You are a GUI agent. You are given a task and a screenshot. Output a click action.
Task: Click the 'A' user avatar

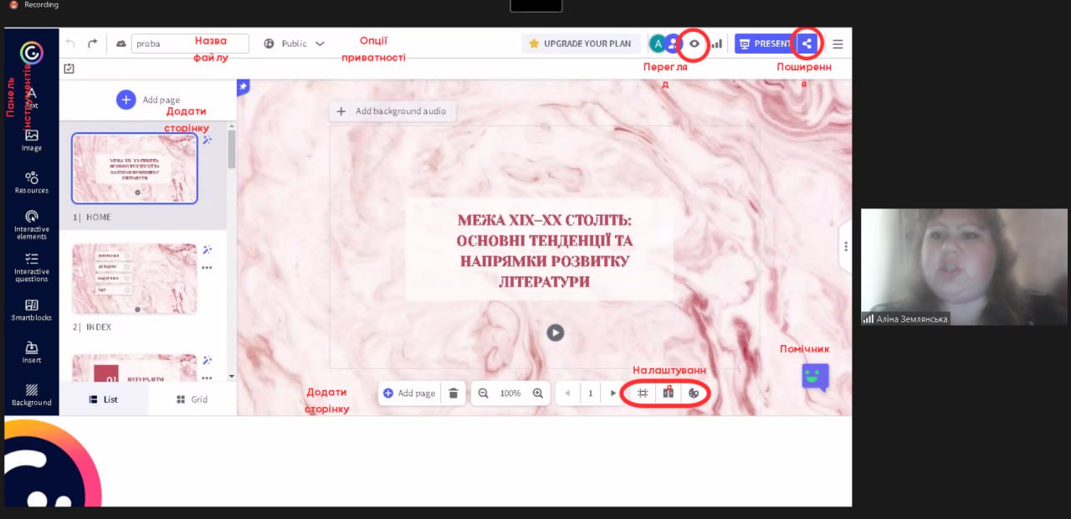click(658, 44)
